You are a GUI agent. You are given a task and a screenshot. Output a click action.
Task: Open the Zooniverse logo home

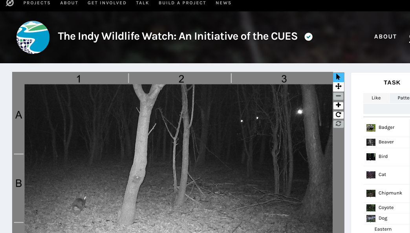click(10, 3)
